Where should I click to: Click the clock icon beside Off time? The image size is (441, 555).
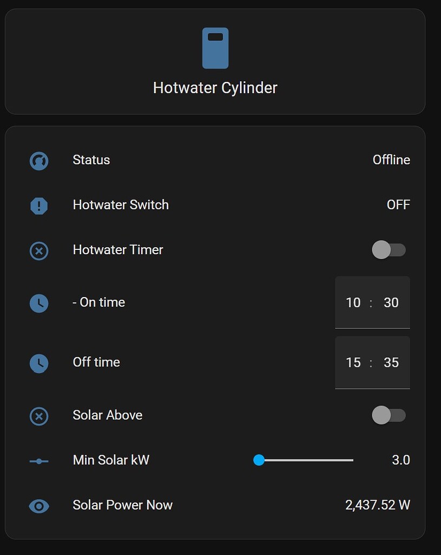38,363
